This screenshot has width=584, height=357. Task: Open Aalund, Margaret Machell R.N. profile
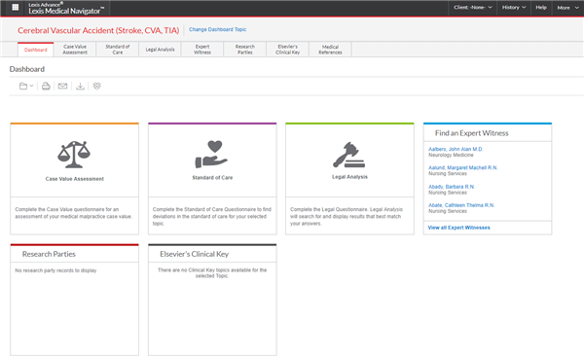coord(462,168)
